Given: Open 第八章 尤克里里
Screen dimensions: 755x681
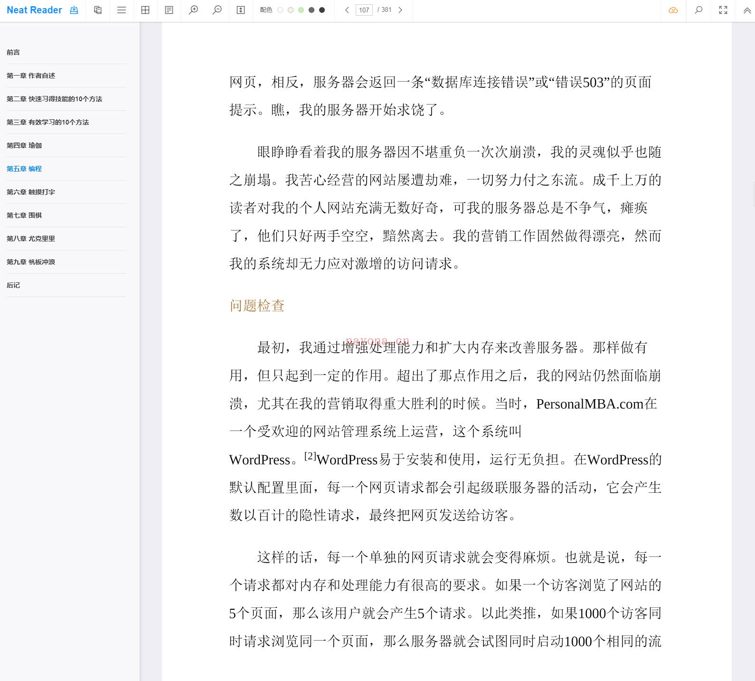Looking at the screenshot, I should [x=31, y=239].
